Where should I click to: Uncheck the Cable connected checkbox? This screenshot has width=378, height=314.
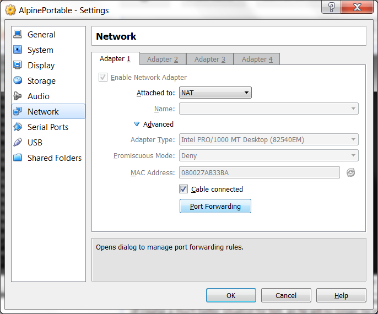183,189
